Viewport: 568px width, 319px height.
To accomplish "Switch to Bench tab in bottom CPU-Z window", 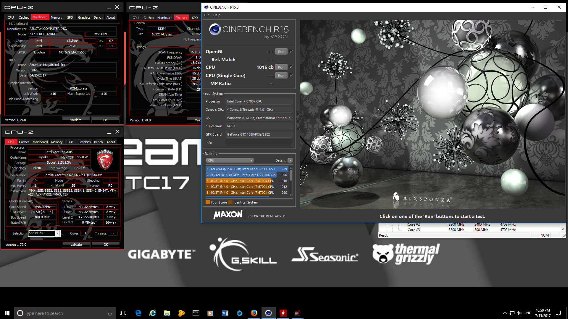I will 99,142.
